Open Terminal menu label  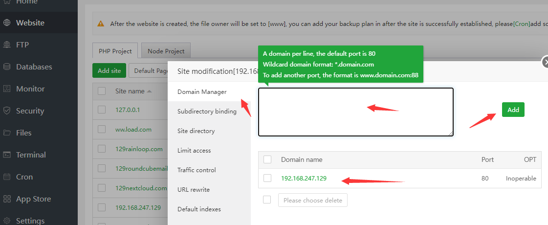pyautogui.click(x=31, y=155)
